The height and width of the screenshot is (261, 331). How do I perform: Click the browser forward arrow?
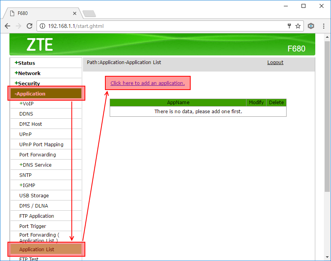click(x=18, y=26)
